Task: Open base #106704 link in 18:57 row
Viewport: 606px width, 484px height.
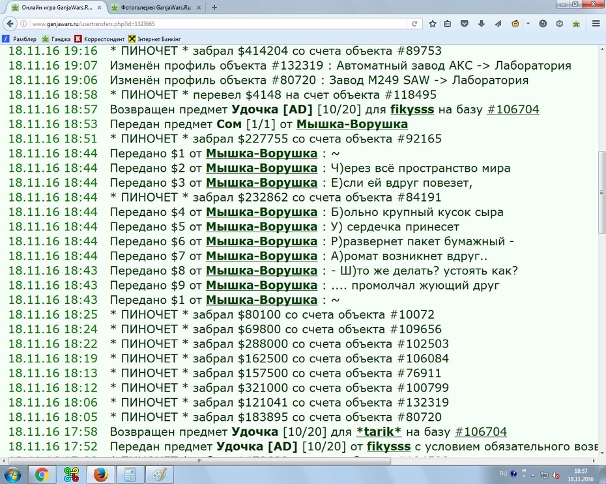Action: pyautogui.click(x=513, y=109)
